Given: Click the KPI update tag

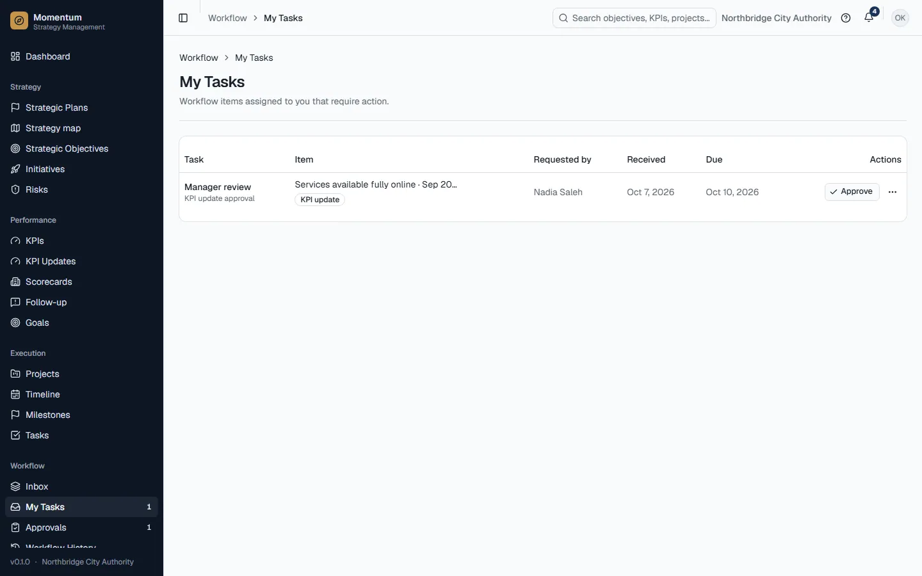Looking at the screenshot, I should coord(319,200).
